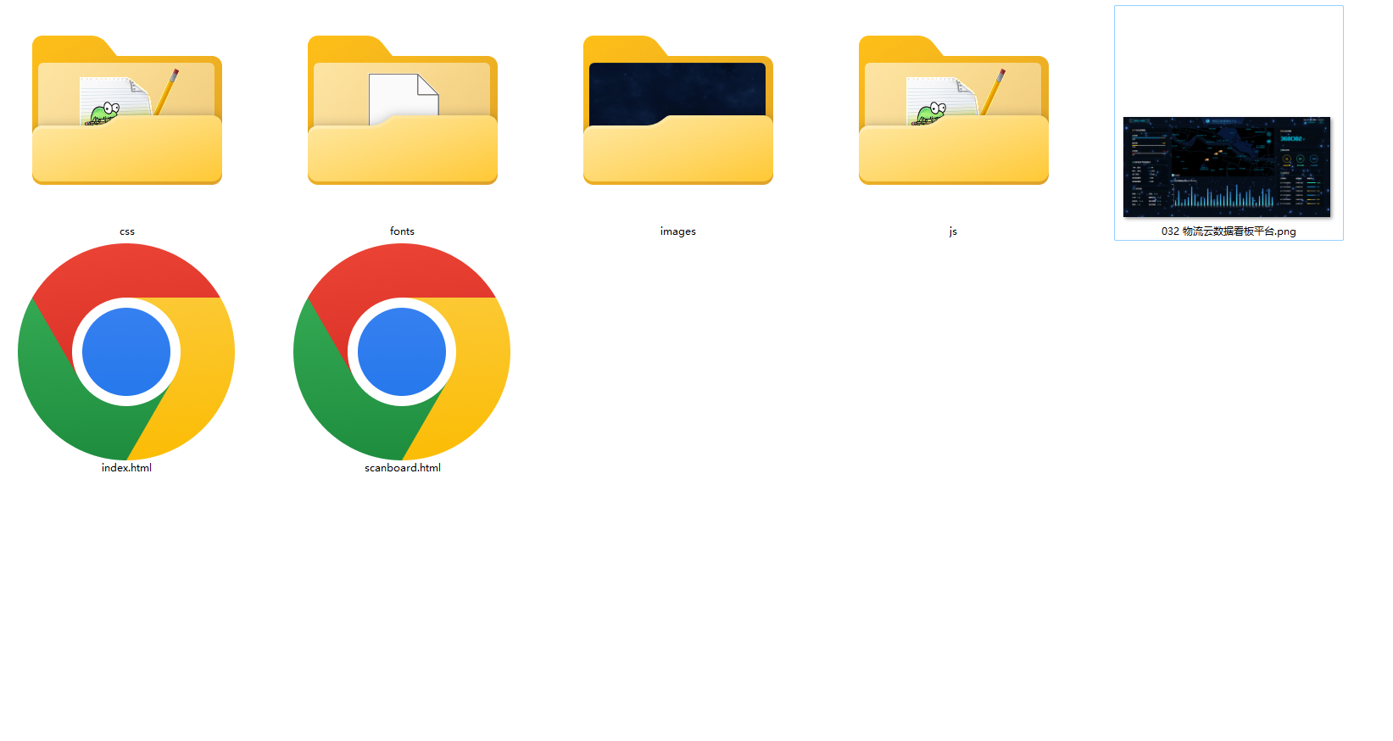Click the 'index.html' file name
This screenshot has width=1393, height=741.
126,467
